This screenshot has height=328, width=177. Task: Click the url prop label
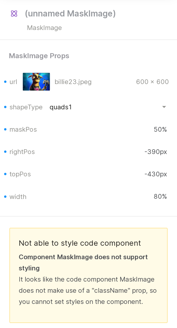coord(13,82)
